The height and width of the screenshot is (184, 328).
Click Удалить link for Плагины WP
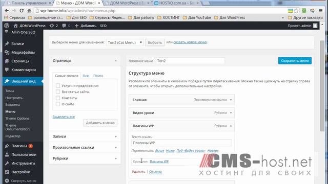tap(138, 172)
